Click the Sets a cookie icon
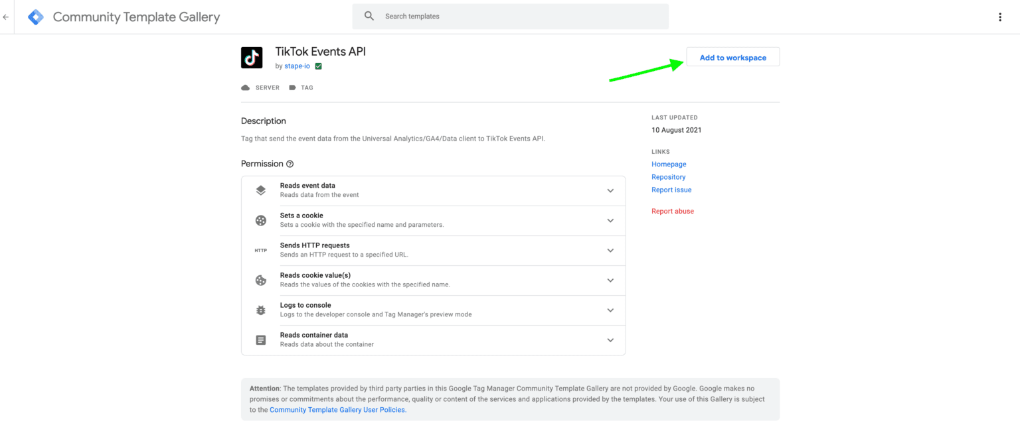 coord(261,221)
